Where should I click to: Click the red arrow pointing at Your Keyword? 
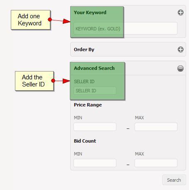pyautogui.click(x=59, y=20)
